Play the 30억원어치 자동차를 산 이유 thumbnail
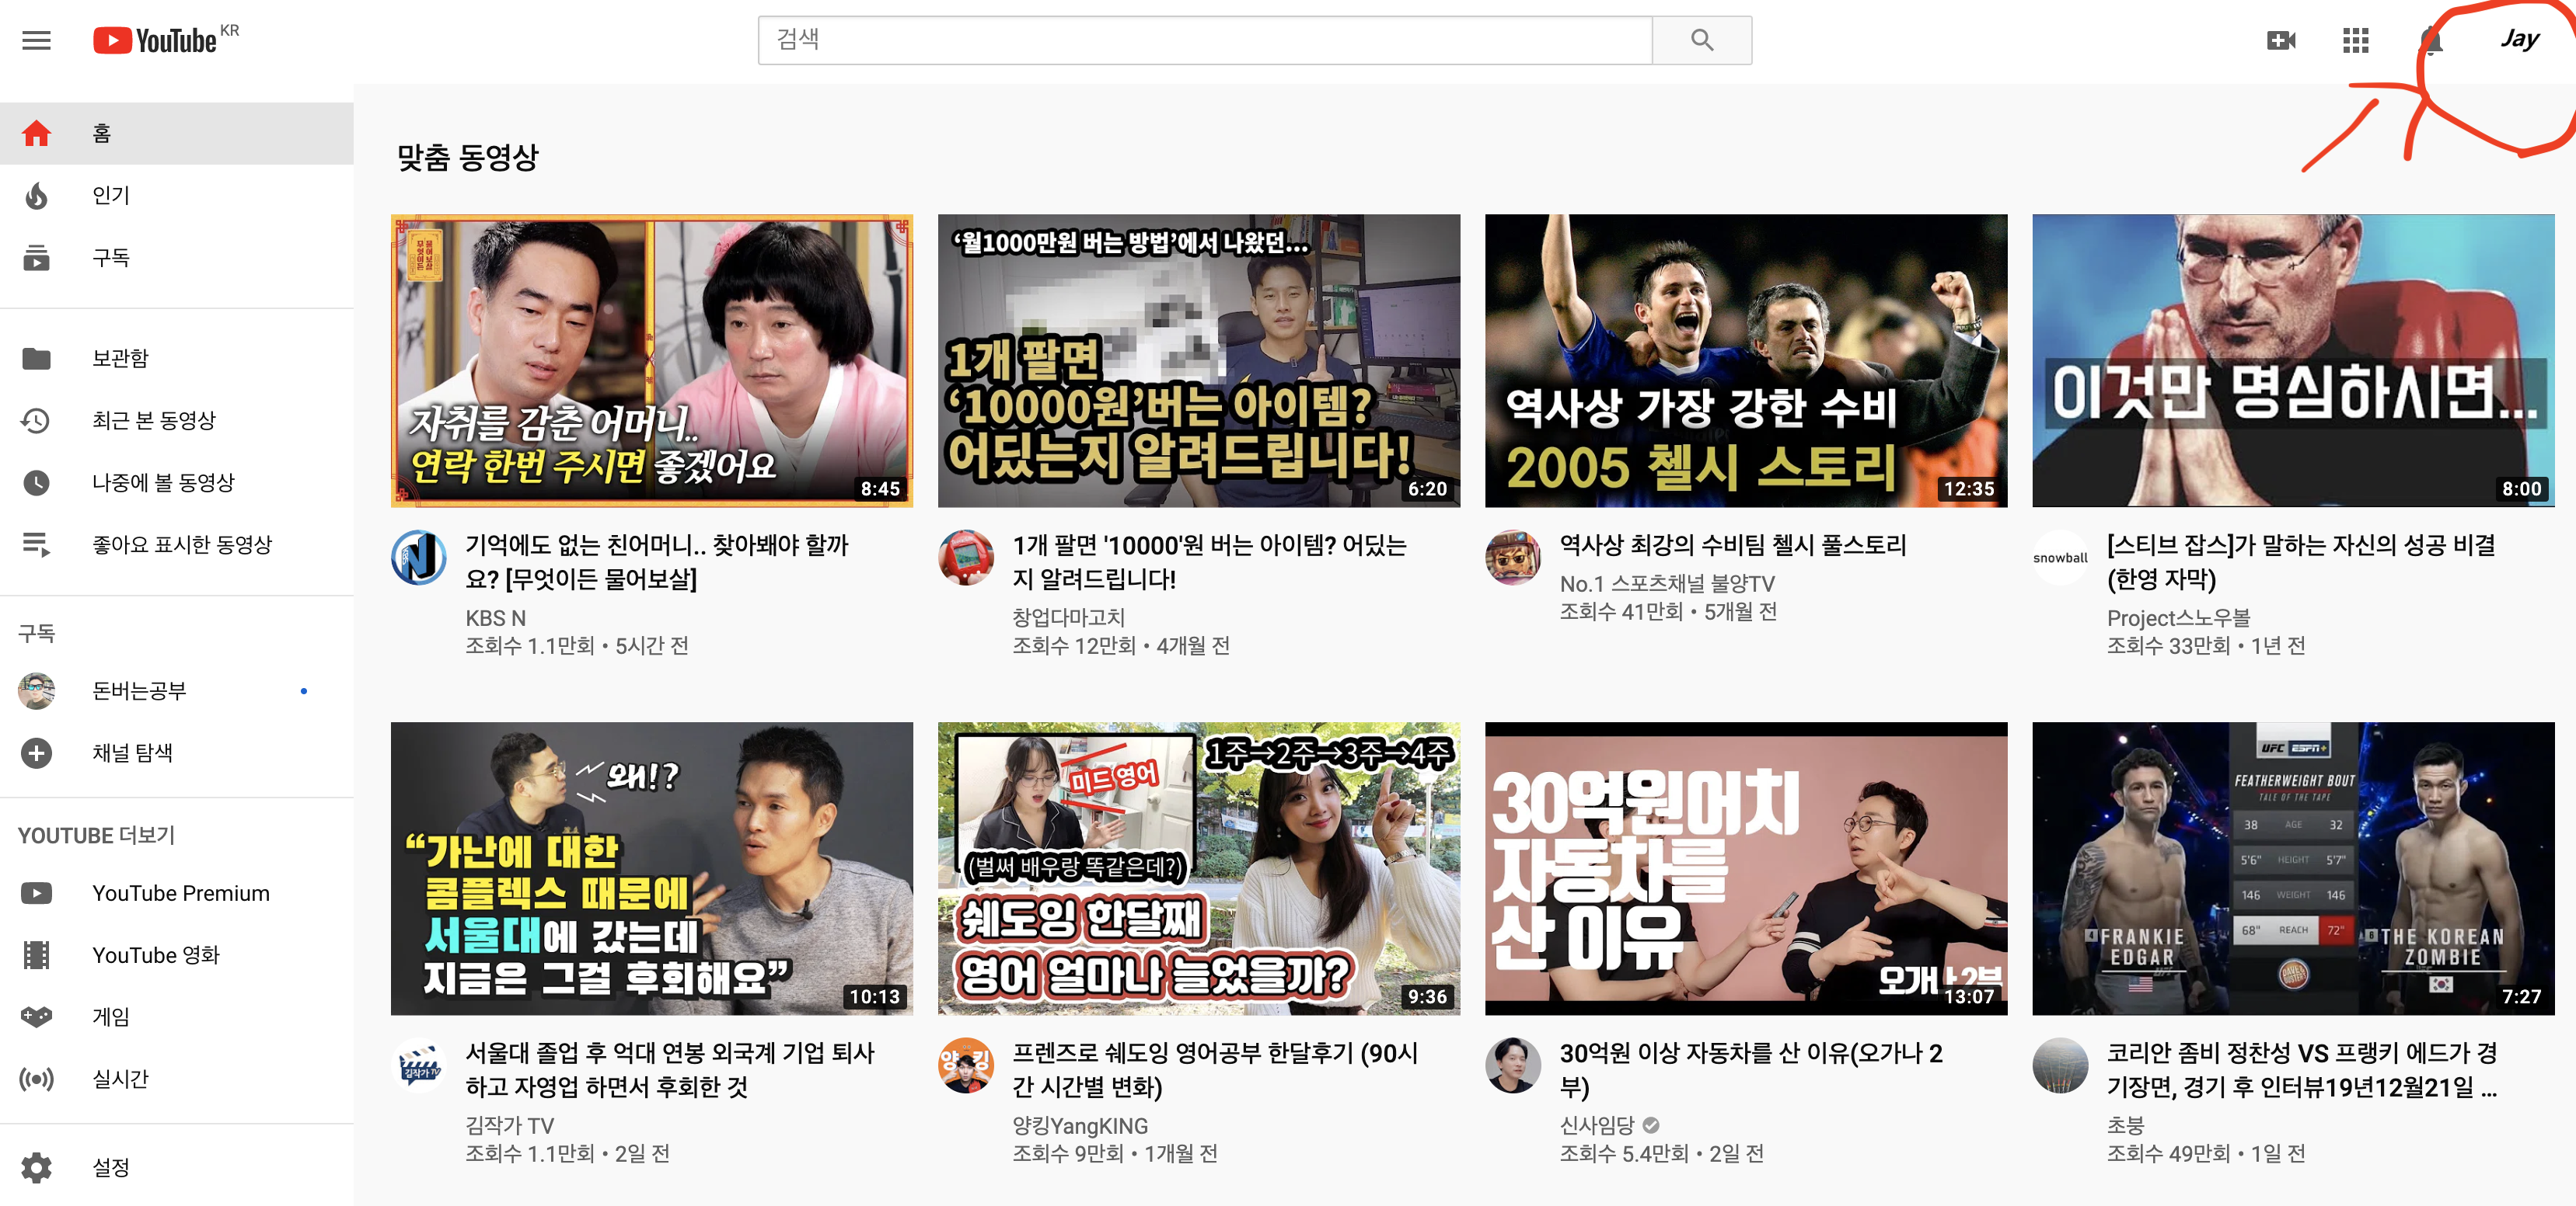Viewport: 2576px width, 1206px height. coord(1745,868)
